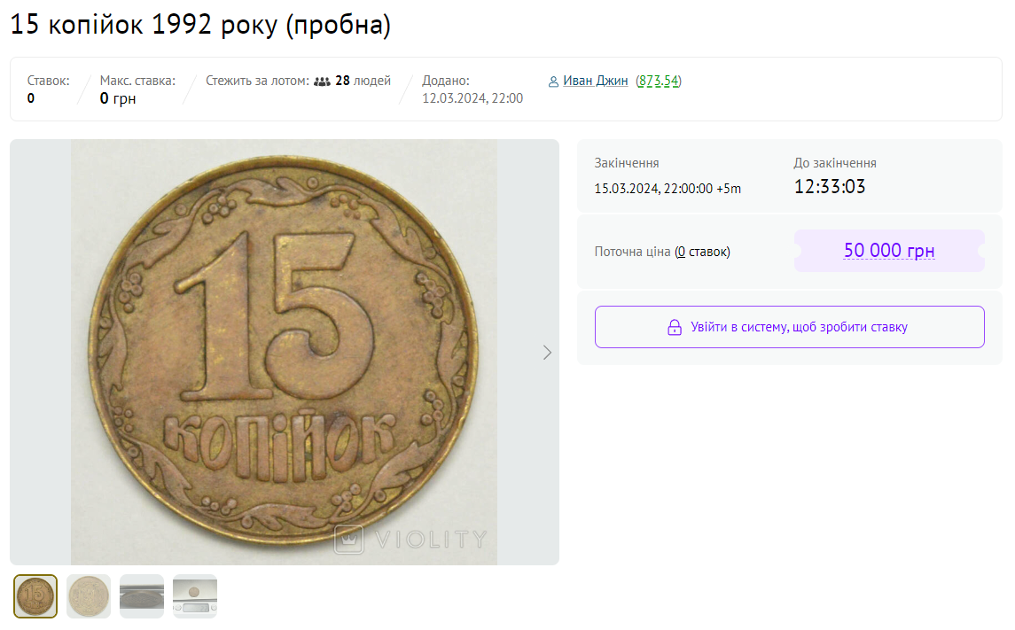The image size is (1015, 630).
Task: Click the 50 000 грн price
Action: pos(888,251)
